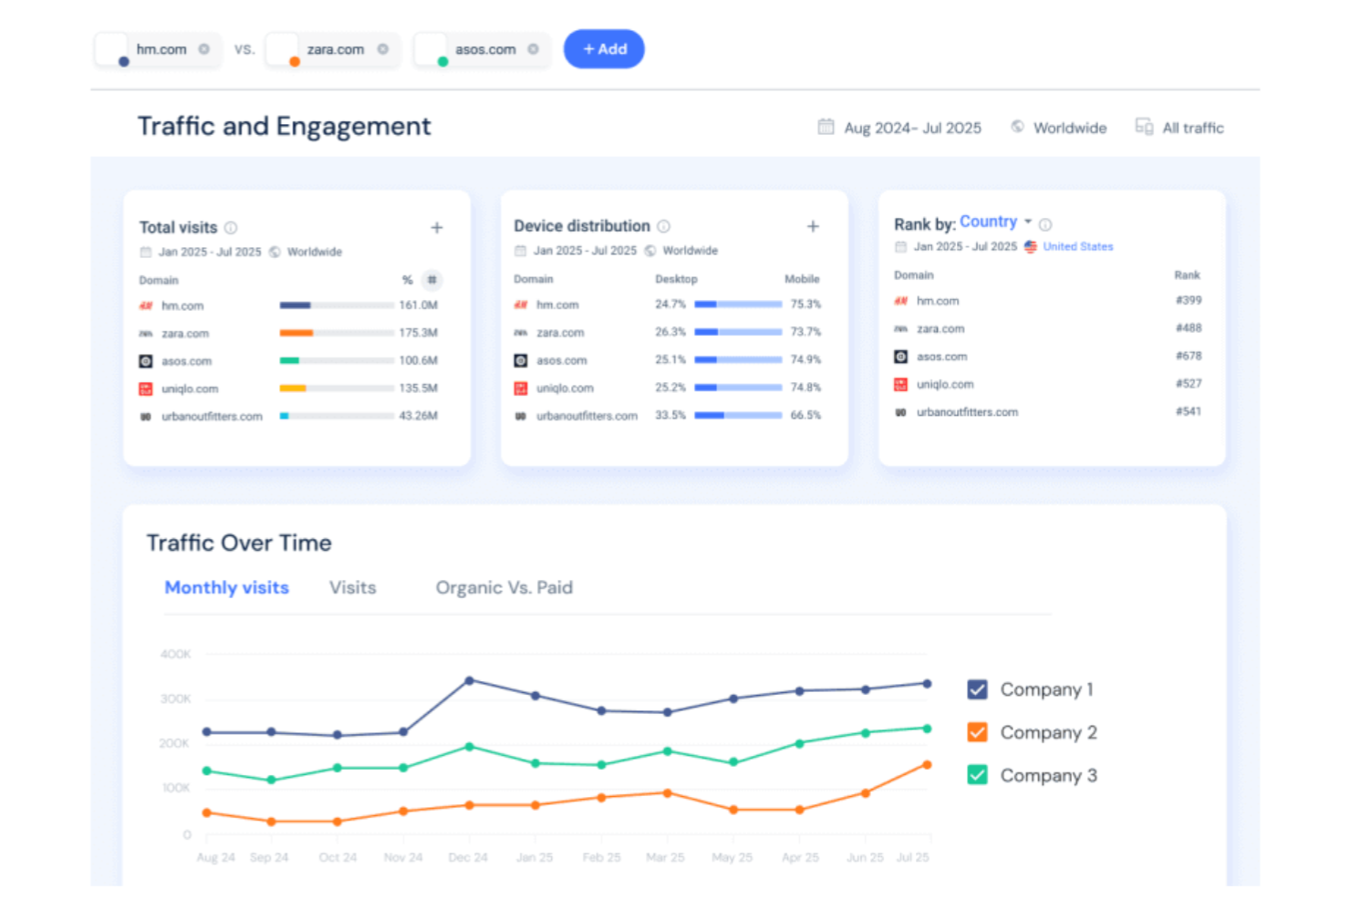Click the hm.com favicon in the Total visits list
Image resolution: width=1350 pixels, height=900 pixels.
click(145, 305)
